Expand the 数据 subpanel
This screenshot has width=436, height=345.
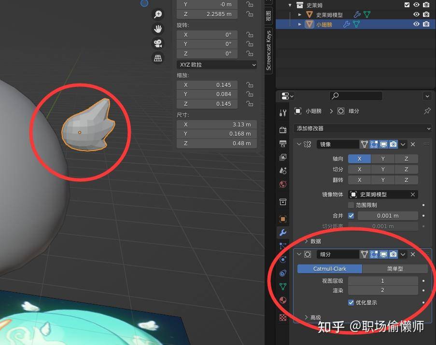pos(306,241)
